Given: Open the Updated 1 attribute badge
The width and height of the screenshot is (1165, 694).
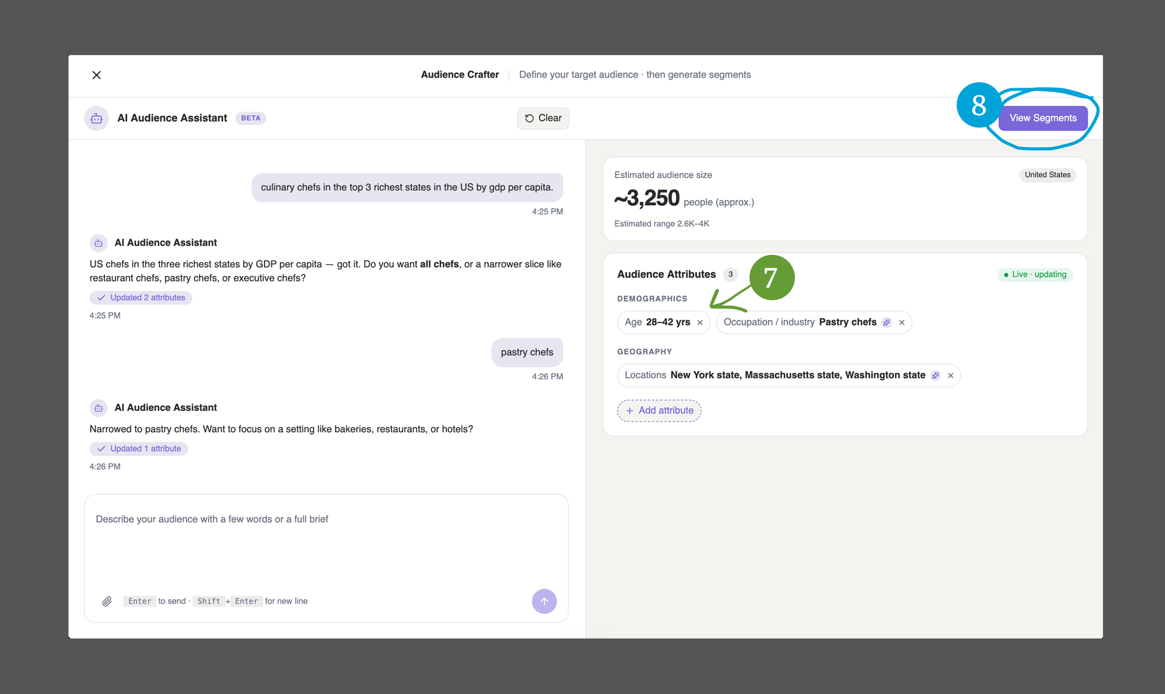Looking at the screenshot, I should [139, 449].
